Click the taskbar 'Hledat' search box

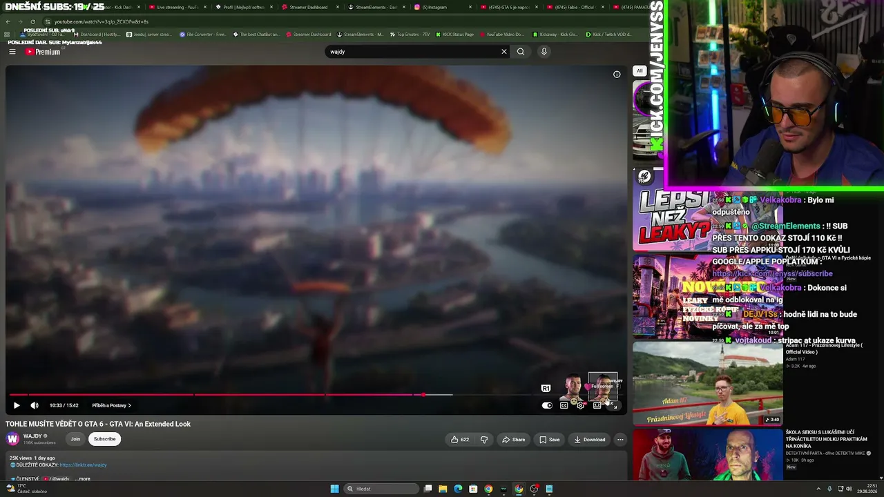pos(382,489)
